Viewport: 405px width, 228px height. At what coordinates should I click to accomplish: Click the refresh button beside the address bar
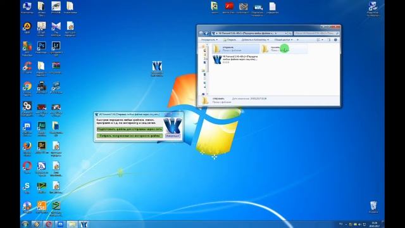[x=290, y=34]
